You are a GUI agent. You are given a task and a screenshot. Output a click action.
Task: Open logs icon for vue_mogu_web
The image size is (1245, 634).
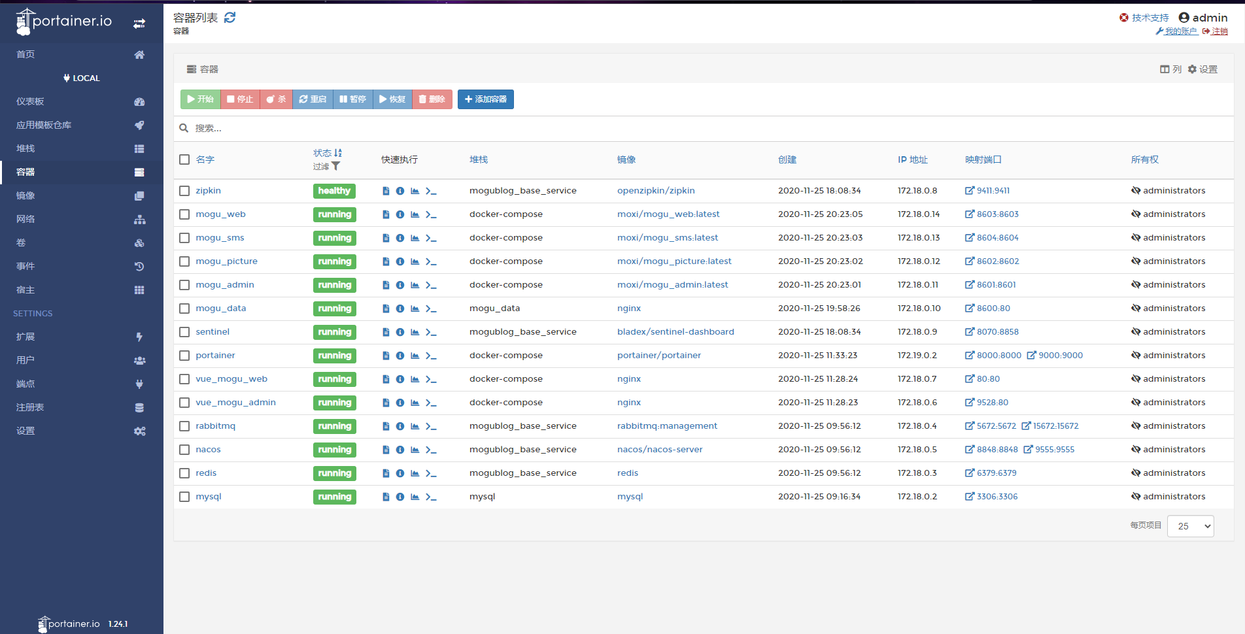[x=386, y=379]
